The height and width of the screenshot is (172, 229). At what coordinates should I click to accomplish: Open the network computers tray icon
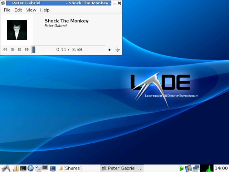click(x=196, y=168)
